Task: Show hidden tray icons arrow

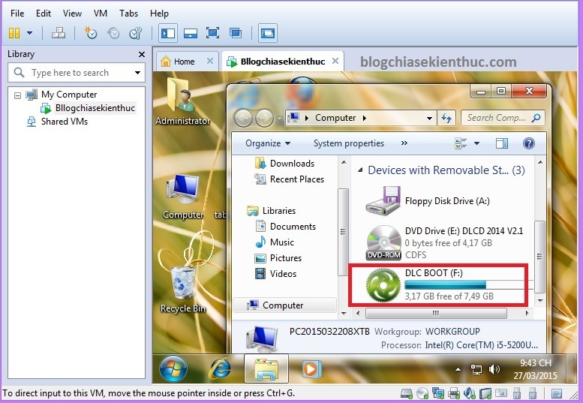Action: [458, 369]
